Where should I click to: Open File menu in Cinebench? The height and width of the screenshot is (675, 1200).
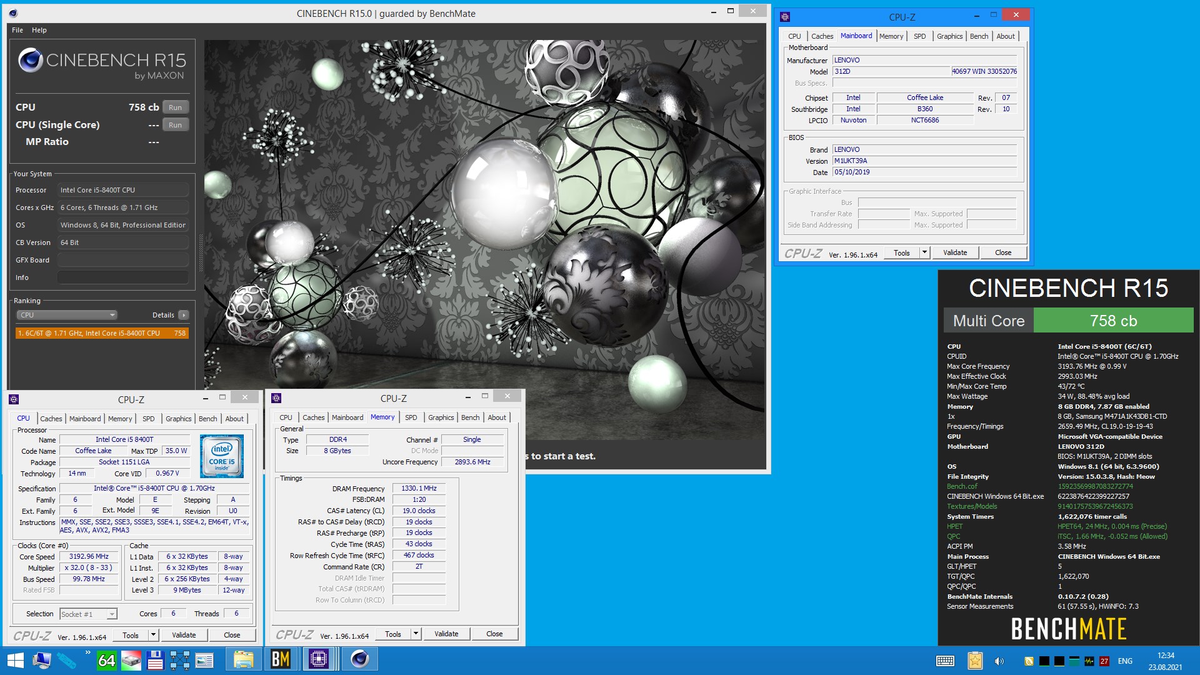coord(17,30)
